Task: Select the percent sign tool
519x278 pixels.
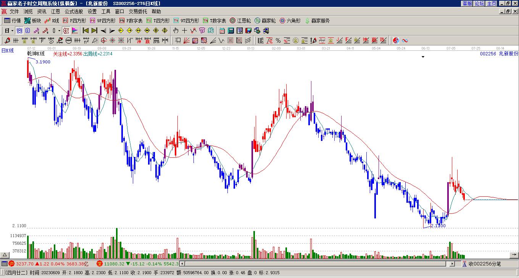Action: 278,40
